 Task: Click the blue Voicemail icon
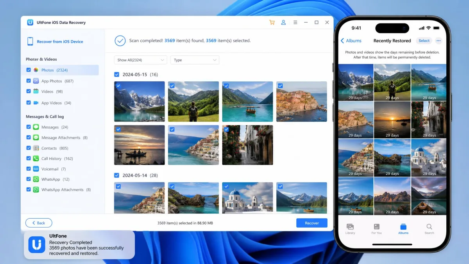pos(36,169)
